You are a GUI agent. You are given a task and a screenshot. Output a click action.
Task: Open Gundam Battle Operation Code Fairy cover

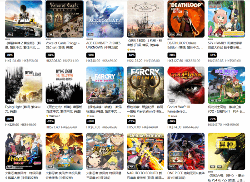pyautogui.click(x=226, y=85)
